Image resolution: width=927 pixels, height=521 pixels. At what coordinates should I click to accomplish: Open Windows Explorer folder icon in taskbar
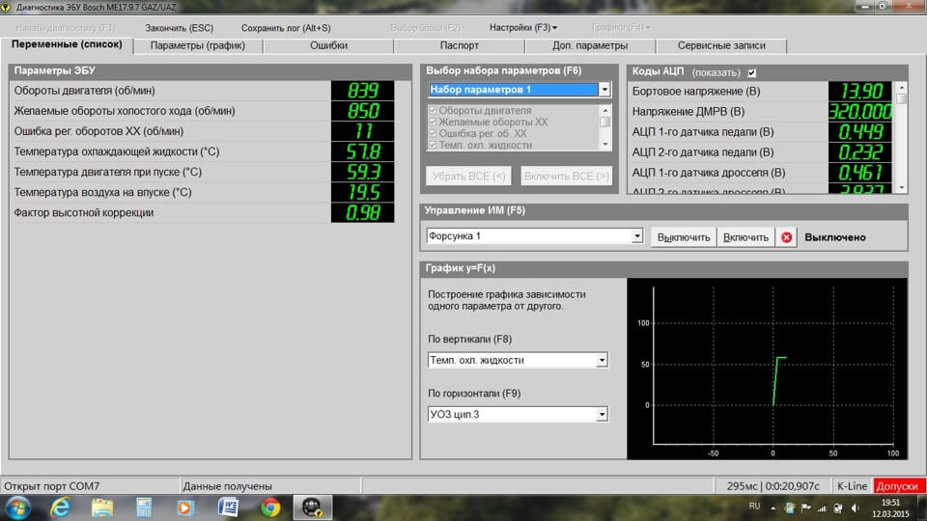(x=102, y=507)
